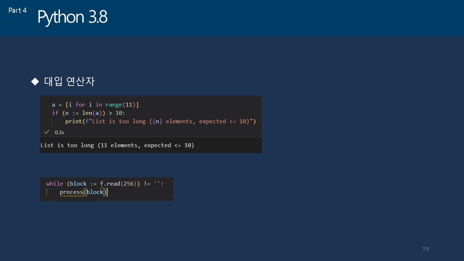The image size is (464, 261).
Task: Click the print f-string code line
Action: coord(161,121)
